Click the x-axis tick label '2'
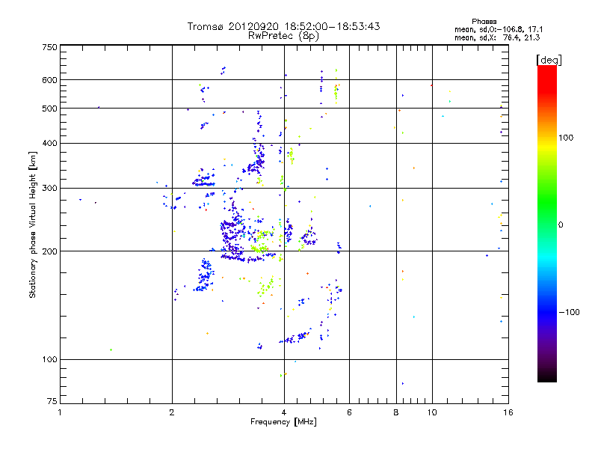598x449 pixels. coord(172,412)
